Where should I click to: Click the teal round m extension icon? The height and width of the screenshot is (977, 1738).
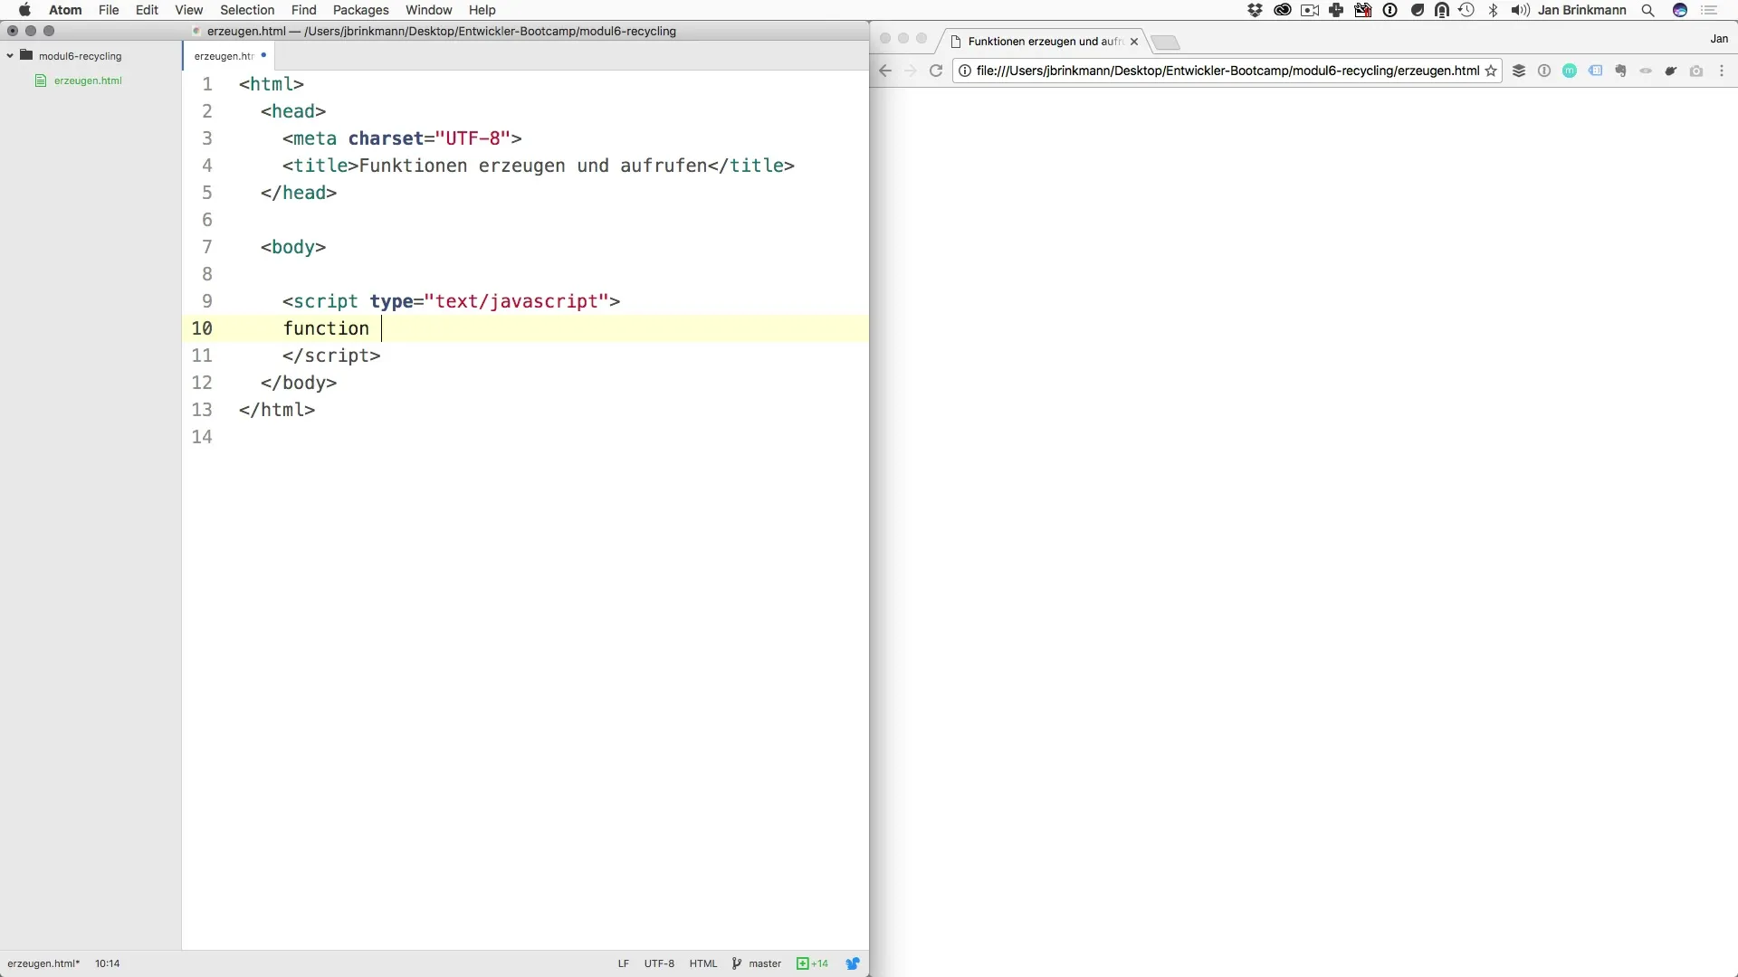coord(1570,71)
